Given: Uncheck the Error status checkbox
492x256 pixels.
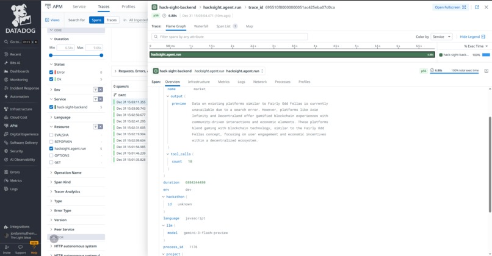Looking at the screenshot, I should pyautogui.click(x=51, y=72).
